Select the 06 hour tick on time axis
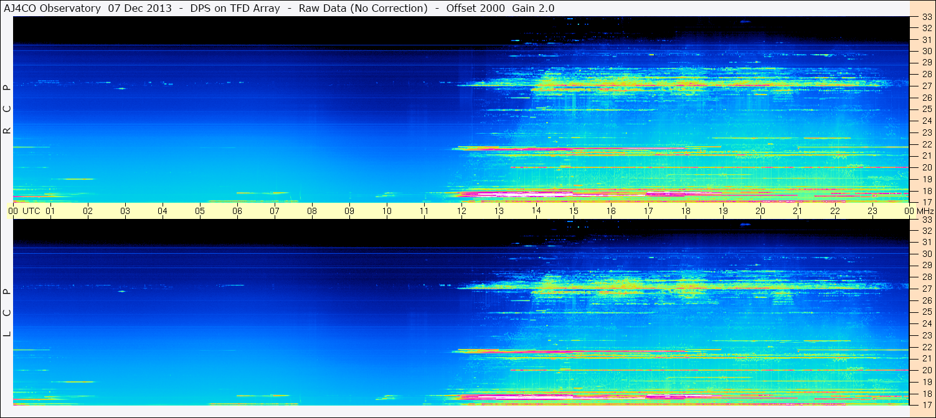Screen dimensions: 936x418 click(237, 211)
